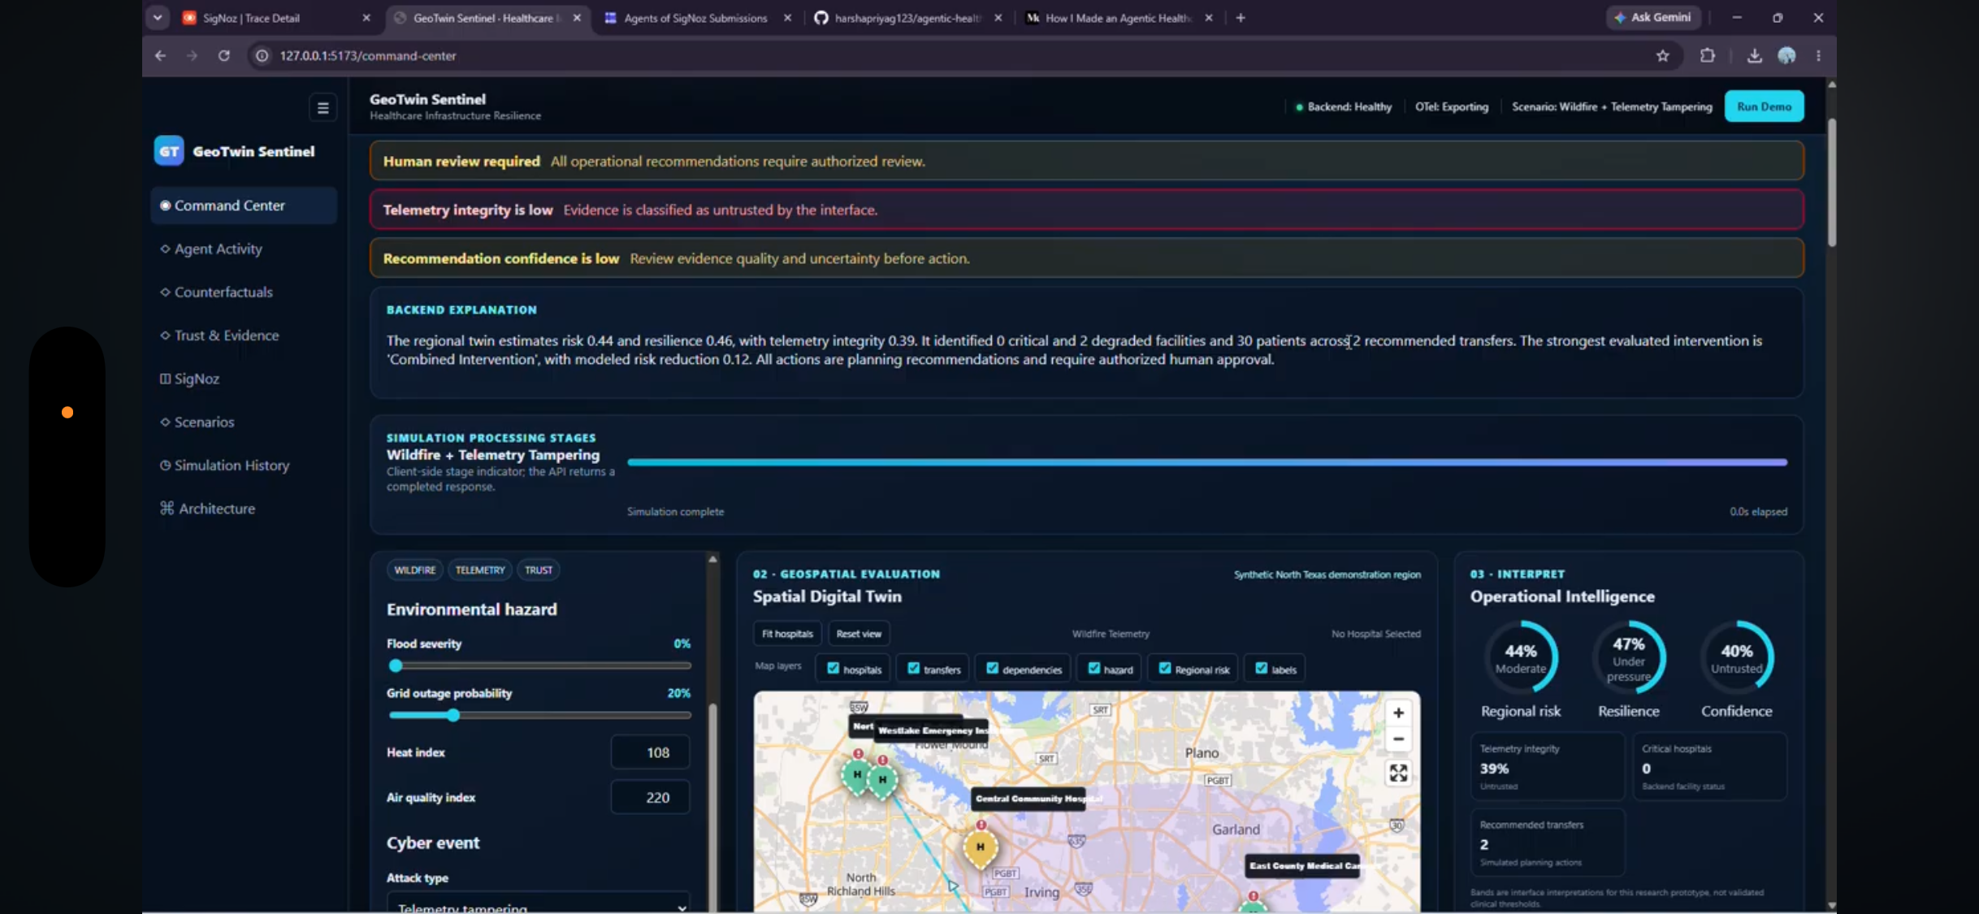The width and height of the screenshot is (1979, 914).
Task: Reload the current page
Action: click(x=223, y=55)
